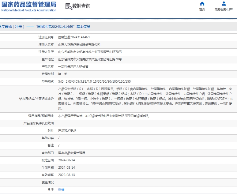Click the 基本信息 section title

(83, 27)
